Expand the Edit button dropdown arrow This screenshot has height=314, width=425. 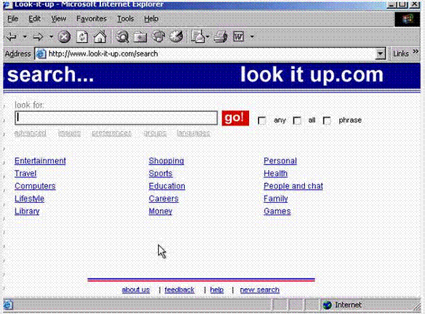click(x=252, y=36)
